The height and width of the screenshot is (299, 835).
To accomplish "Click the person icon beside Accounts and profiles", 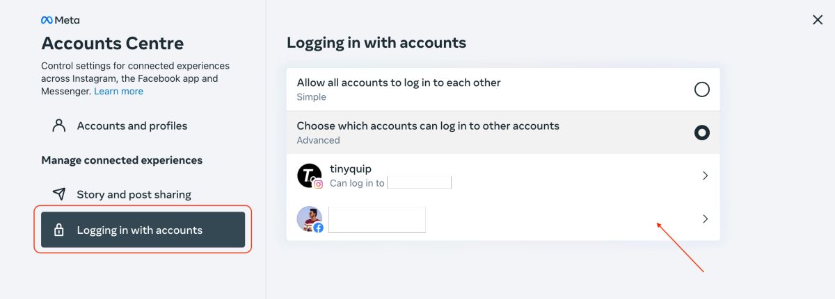I will tap(59, 126).
